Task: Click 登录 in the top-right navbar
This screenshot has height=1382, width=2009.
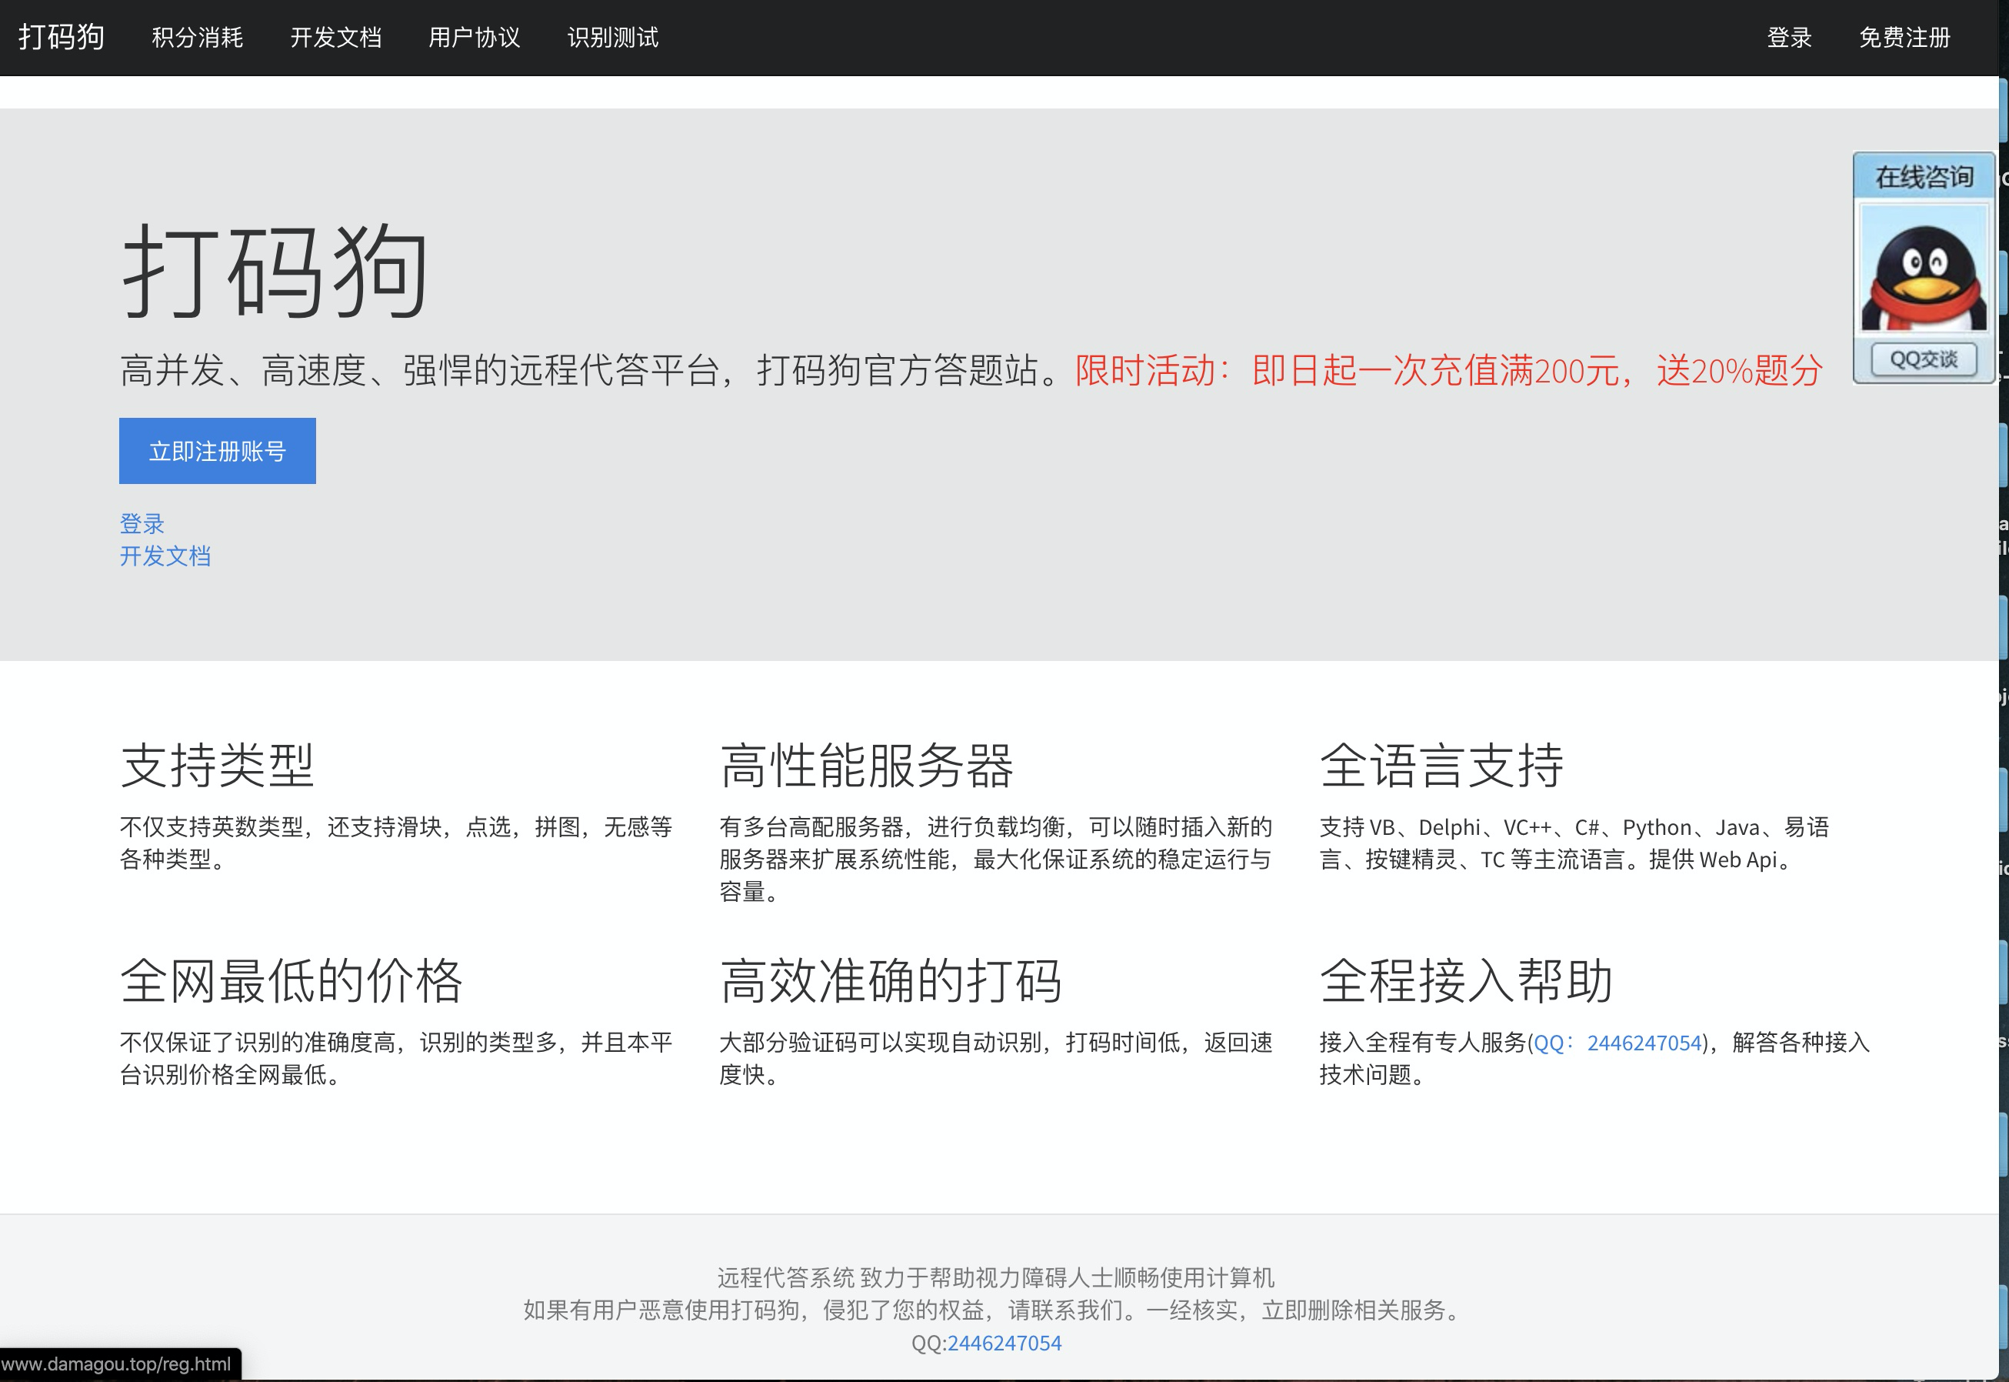Action: pyautogui.click(x=1788, y=37)
